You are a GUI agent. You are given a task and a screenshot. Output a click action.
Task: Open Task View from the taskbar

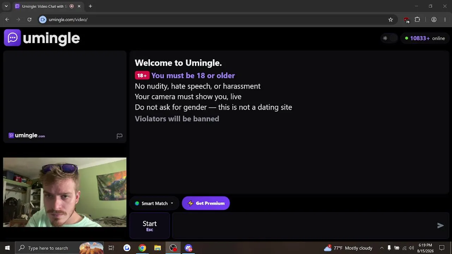pos(111,248)
